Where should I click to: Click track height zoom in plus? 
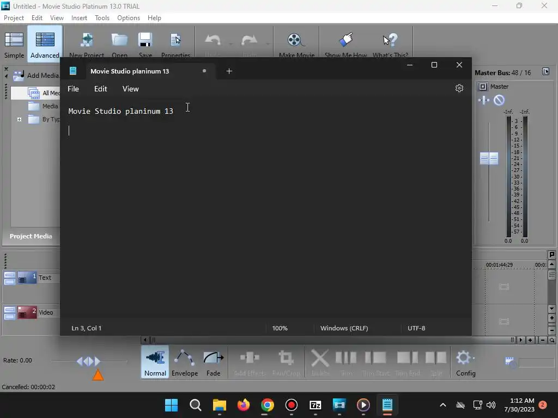[x=551, y=318]
